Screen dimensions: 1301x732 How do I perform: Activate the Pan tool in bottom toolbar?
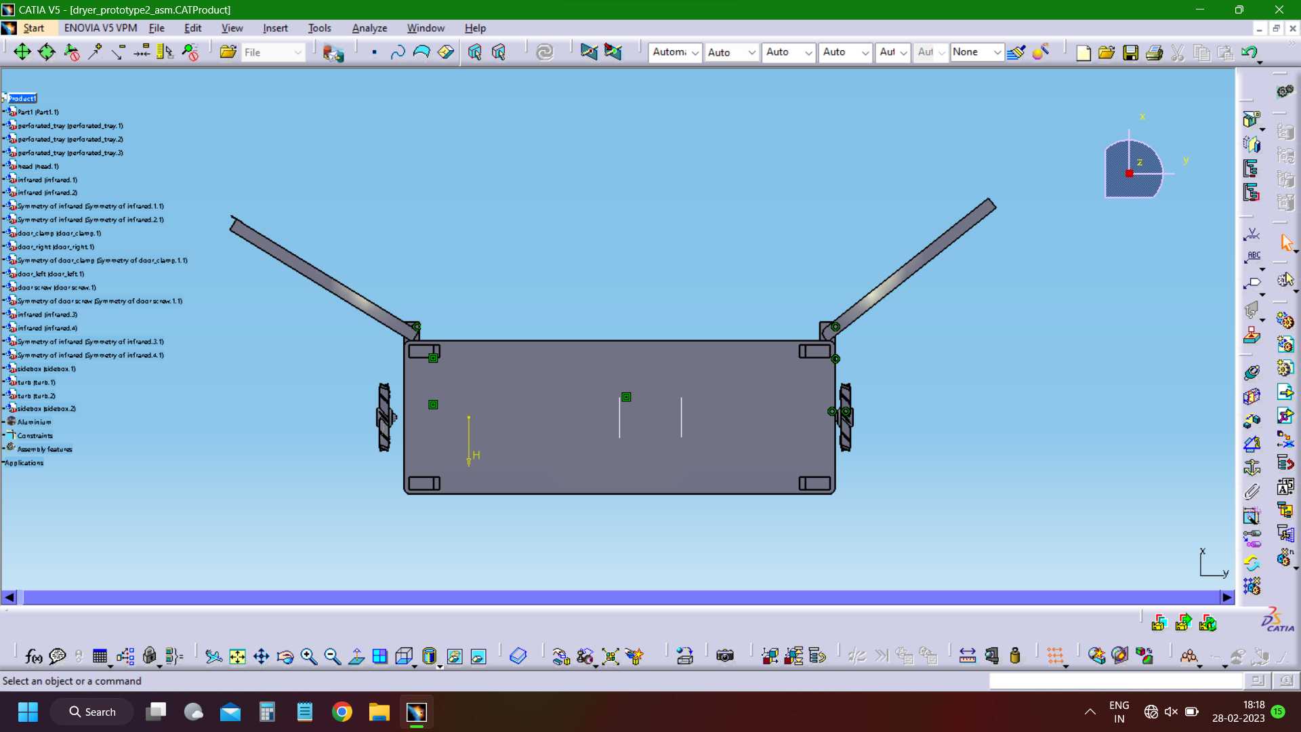(261, 656)
